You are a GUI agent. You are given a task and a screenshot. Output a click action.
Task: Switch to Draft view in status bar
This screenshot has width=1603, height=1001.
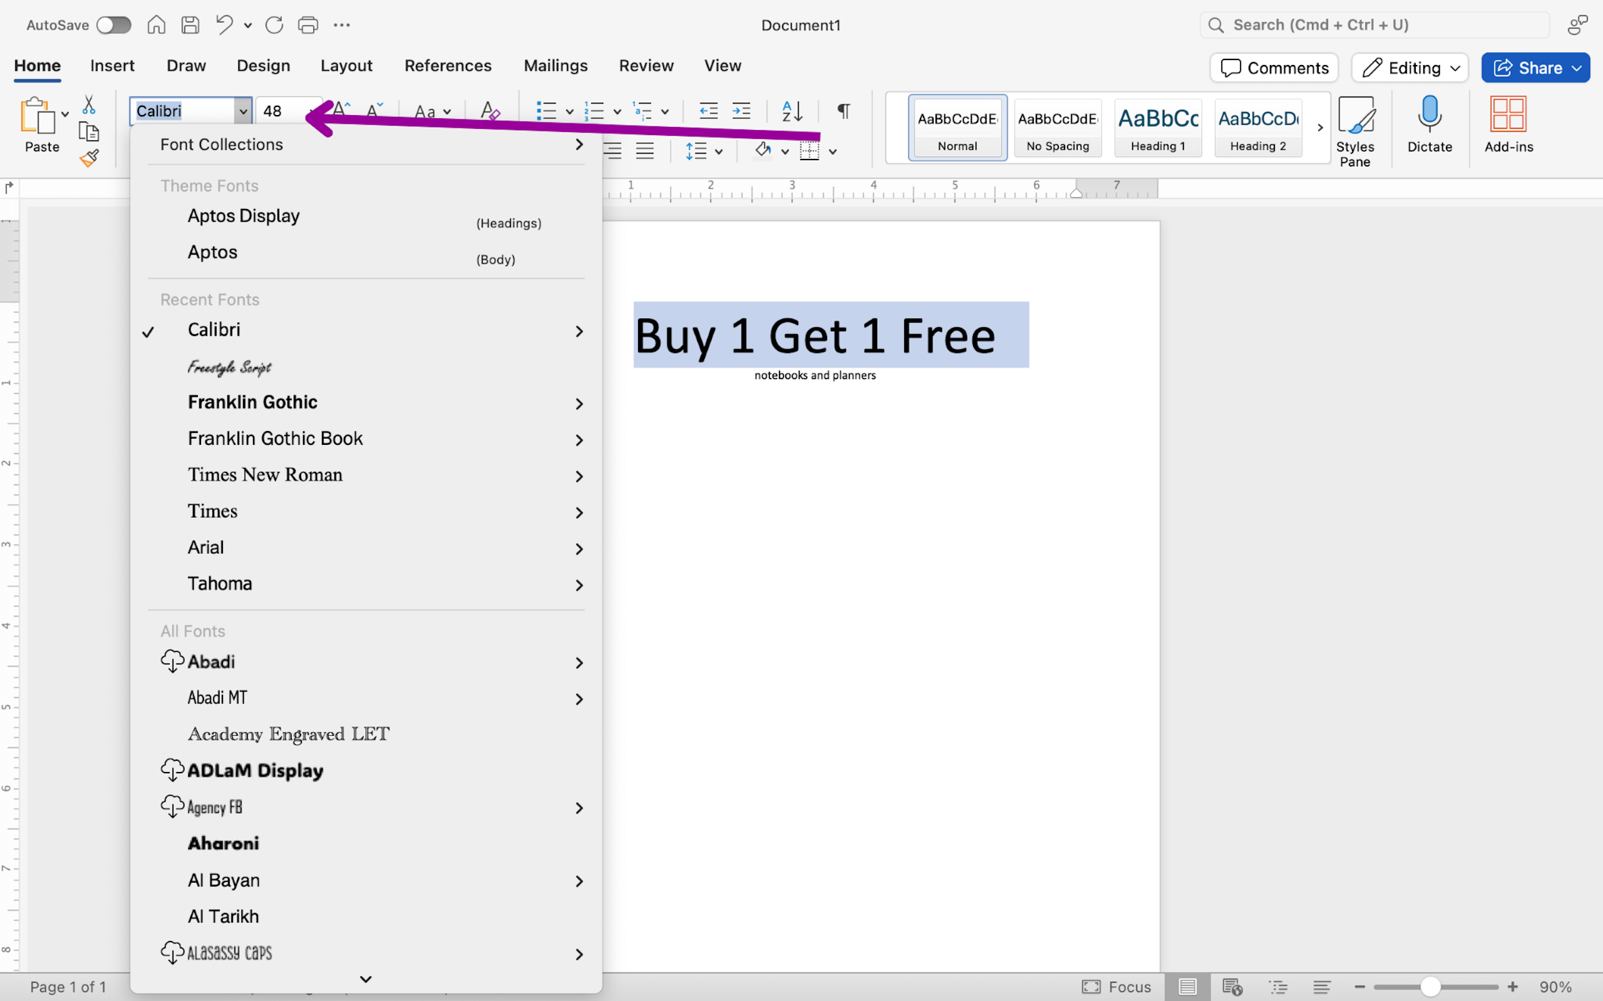1322,987
